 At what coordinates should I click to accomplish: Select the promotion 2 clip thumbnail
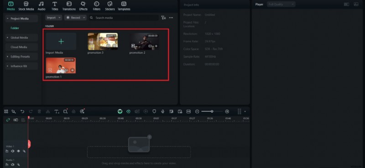[144, 42]
